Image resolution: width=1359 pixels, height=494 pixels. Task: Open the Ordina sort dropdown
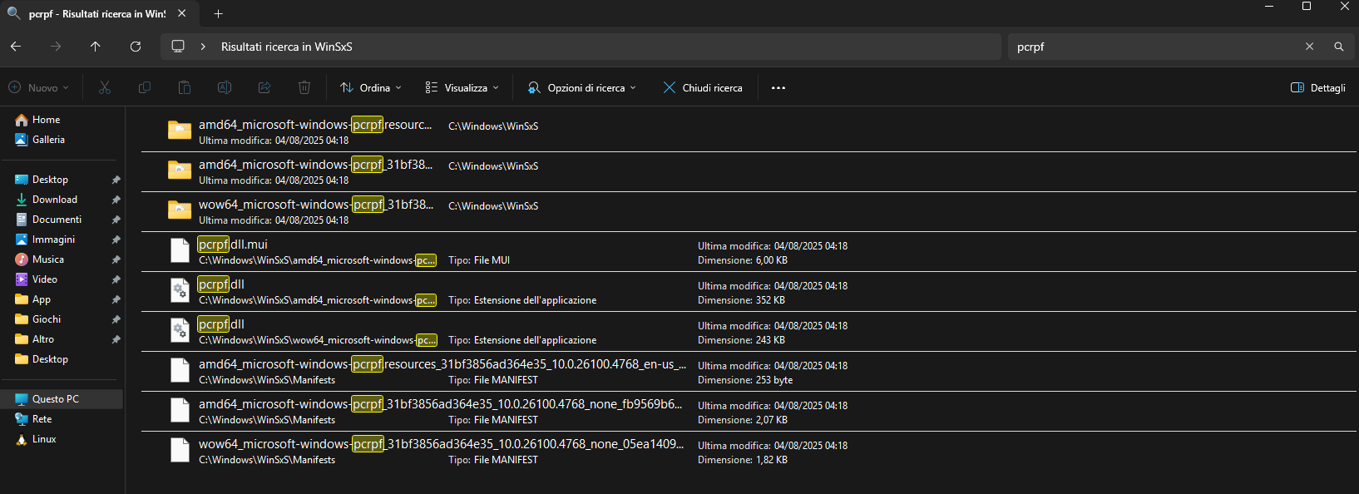coord(371,87)
